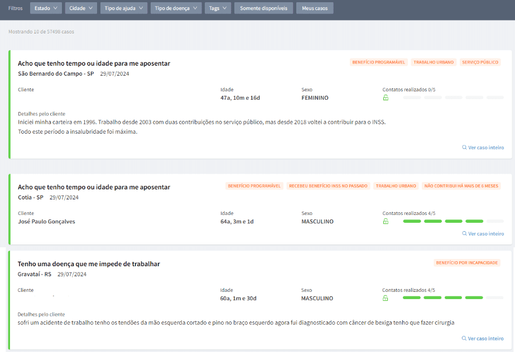Click the magnifier icon in the first case

click(x=464, y=148)
